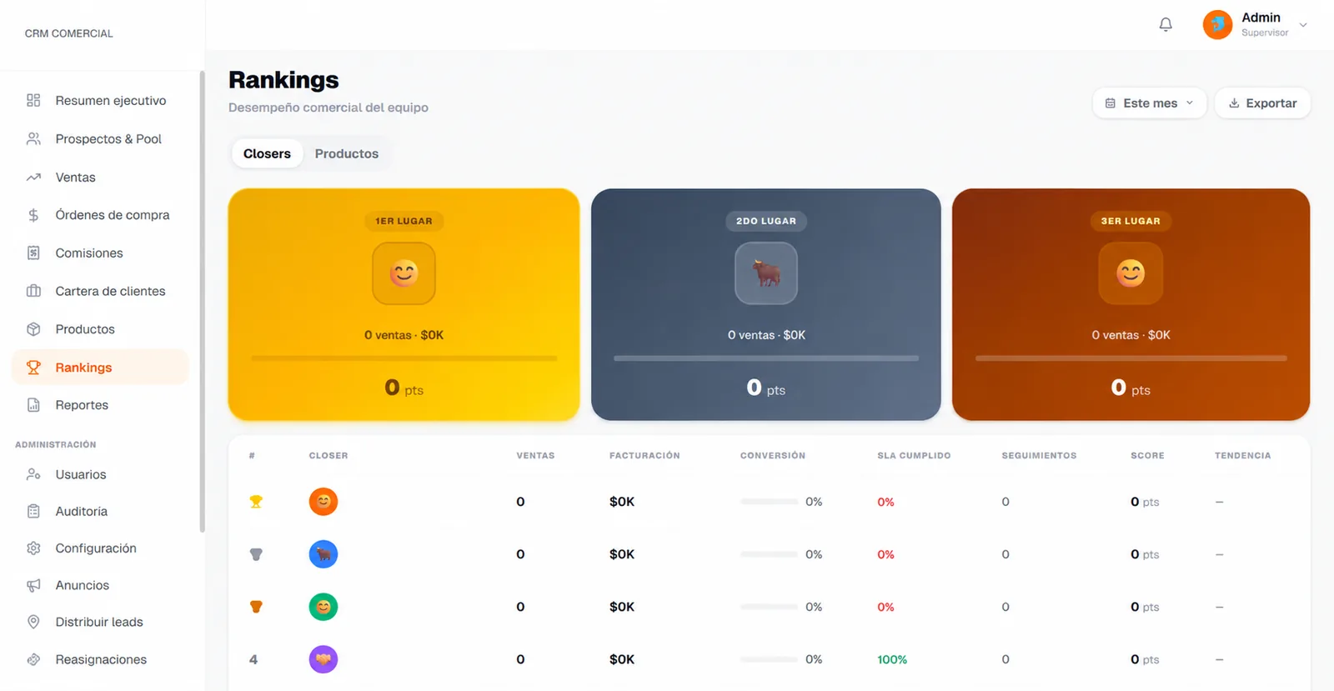Switch to the Productos tab
Screen dimensions: 1334x691
(347, 153)
